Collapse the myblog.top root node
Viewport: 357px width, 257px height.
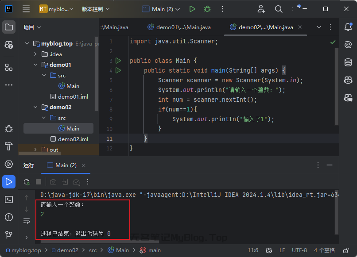[27, 43]
